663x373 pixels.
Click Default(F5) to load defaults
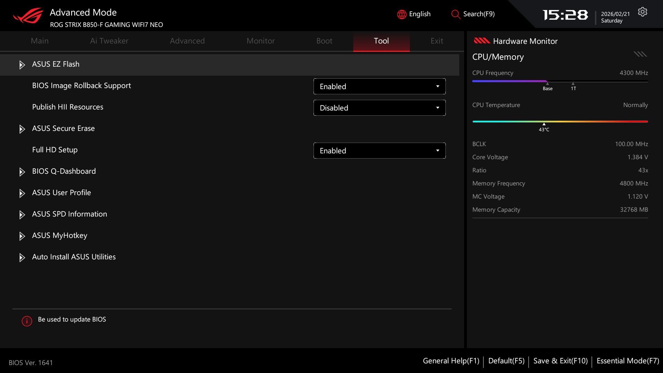[x=506, y=361]
